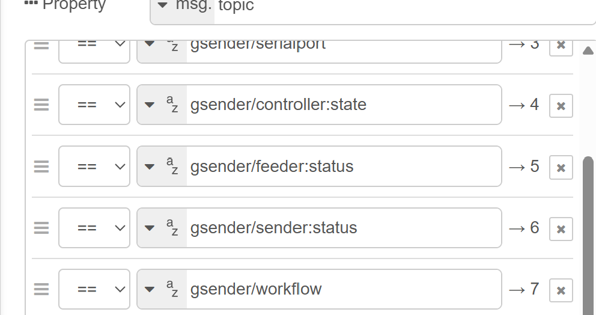Delete the gsender/controller:state rule
The image size is (596, 315).
pyautogui.click(x=561, y=106)
